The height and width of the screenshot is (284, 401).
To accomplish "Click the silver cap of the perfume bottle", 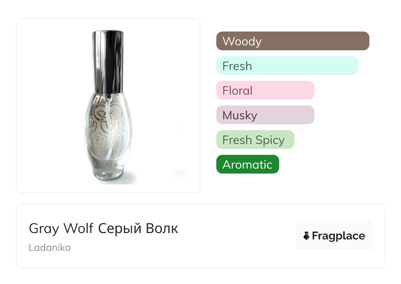I will (108, 61).
